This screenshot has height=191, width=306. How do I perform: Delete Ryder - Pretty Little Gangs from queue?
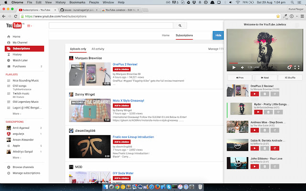click(x=268, y=112)
